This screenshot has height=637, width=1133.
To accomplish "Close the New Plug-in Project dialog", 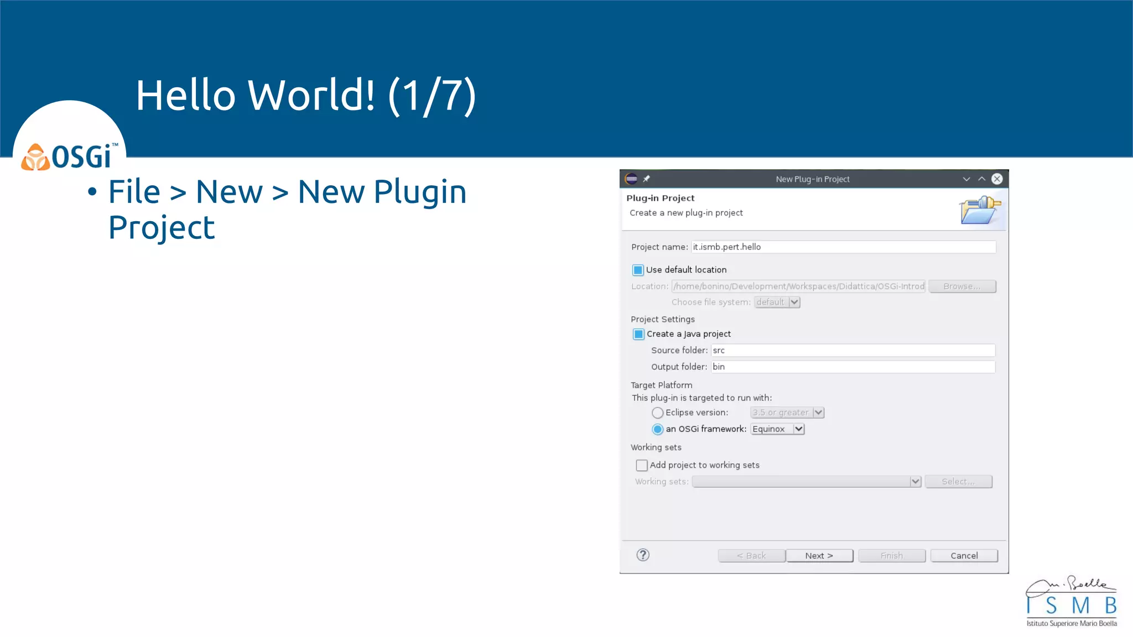I will click(x=997, y=179).
